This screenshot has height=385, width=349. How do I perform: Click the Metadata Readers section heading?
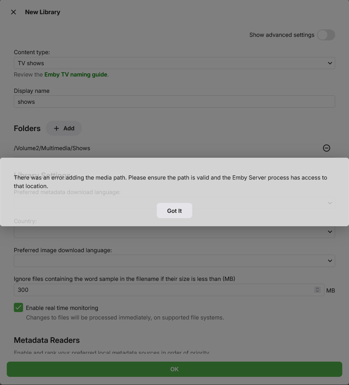click(x=46, y=340)
